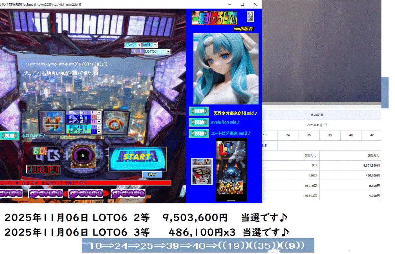Click the 終了 exit button
The width and height of the screenshot is (395, 254).
click(152, 174)
